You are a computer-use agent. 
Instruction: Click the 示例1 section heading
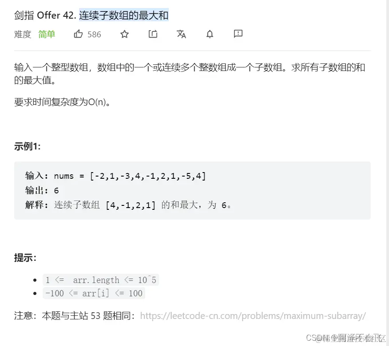(27, 146)
